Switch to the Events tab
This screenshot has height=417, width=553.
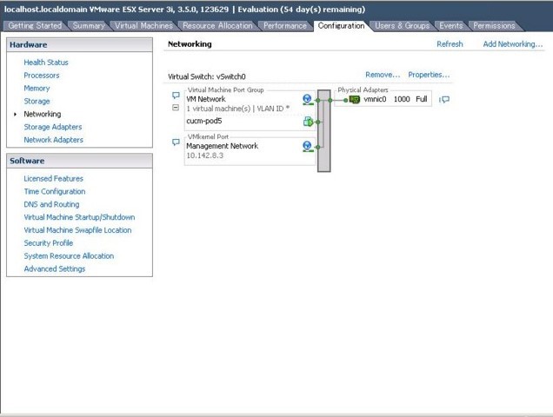tap(450, 26)
